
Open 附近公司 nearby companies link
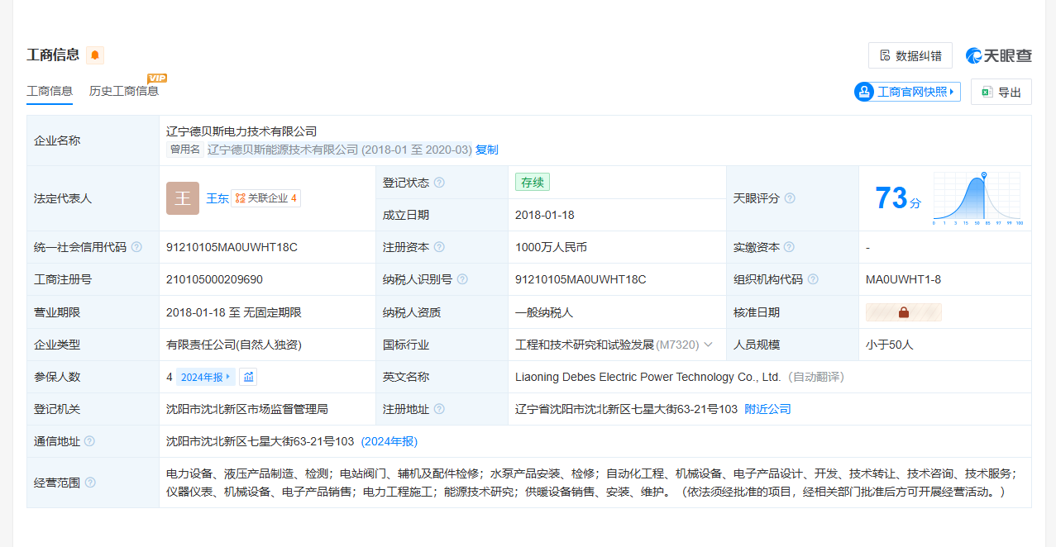click(767, 409)
